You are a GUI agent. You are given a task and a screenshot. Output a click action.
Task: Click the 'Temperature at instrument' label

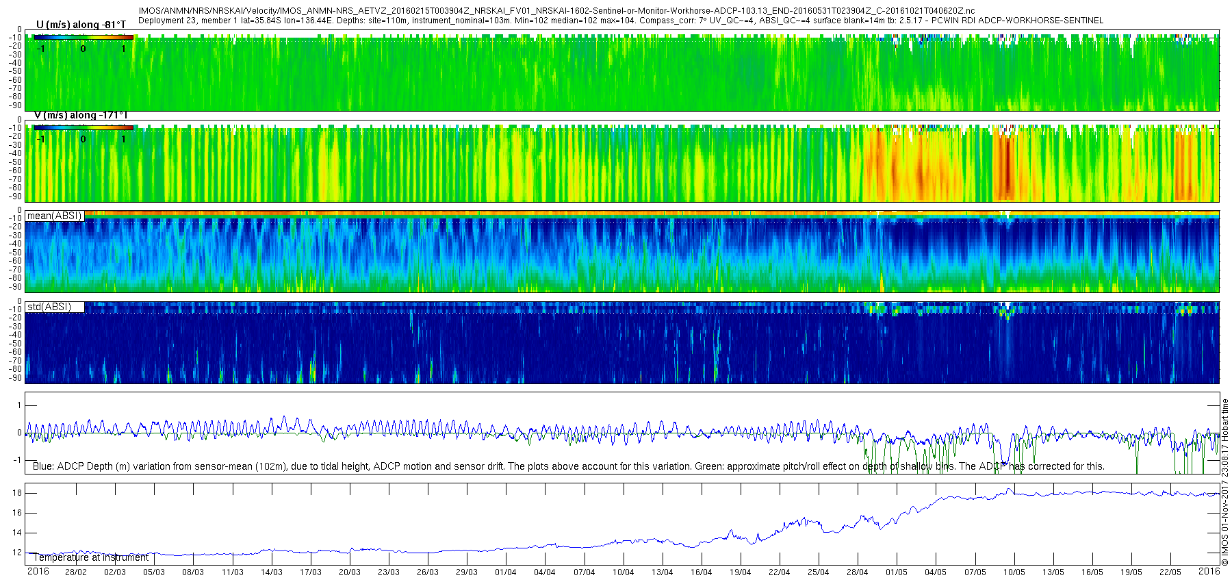coord(91,557)
